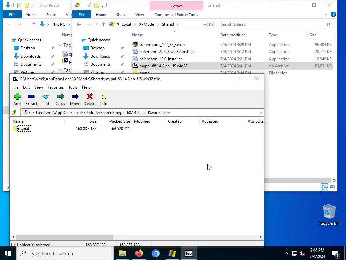Open Downloads in Shared window sidebar

point(100,56)
